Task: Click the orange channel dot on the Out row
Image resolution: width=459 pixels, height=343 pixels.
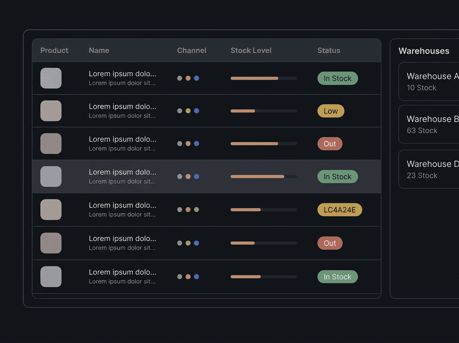Action: (188, 144)
